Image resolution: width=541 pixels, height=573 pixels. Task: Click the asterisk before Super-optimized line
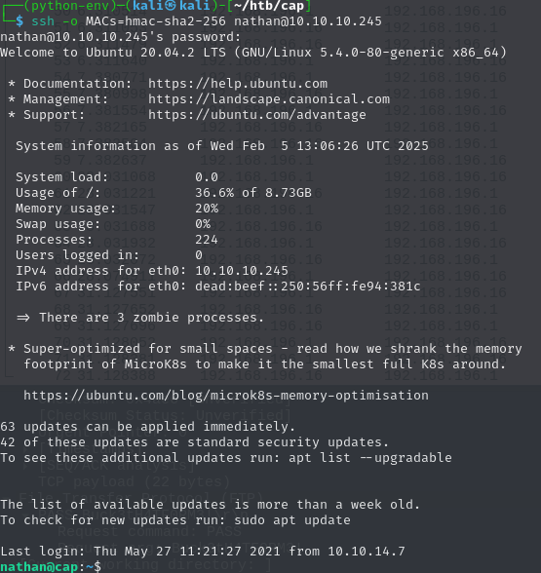coord(12,349)
